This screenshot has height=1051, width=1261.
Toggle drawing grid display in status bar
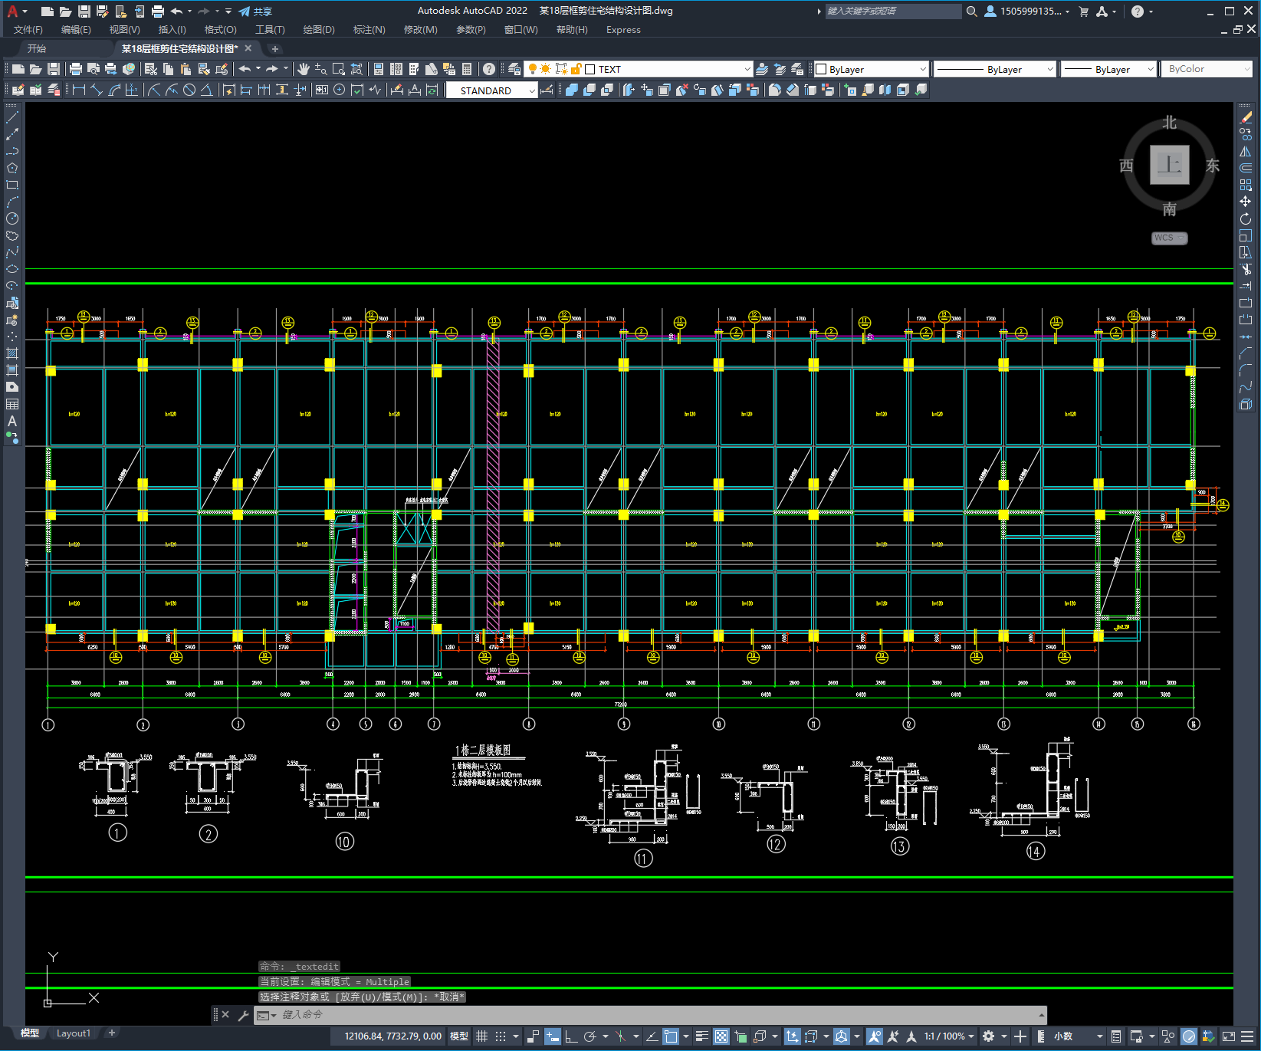pos(481,1036)
